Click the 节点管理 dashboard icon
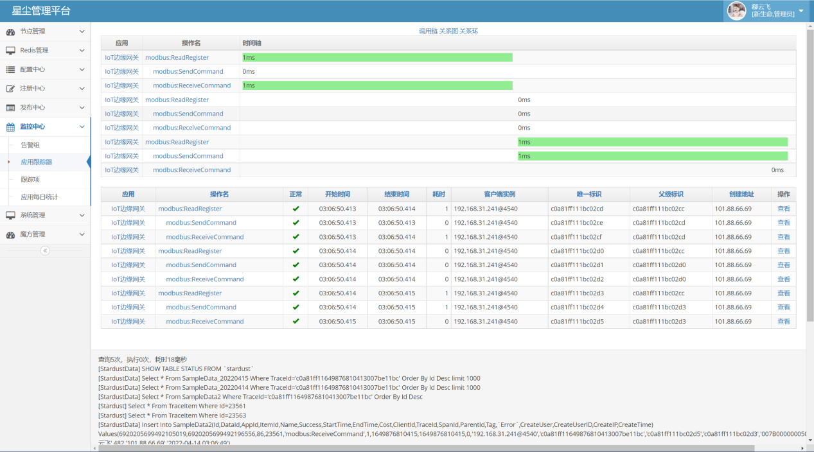 [x=10, y=31]
